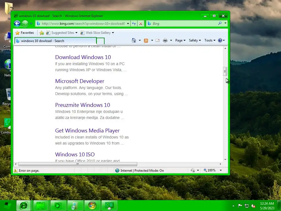Expand the address bar history dropdown
Viewport: 281px width, 211px height.
[128, 24]
